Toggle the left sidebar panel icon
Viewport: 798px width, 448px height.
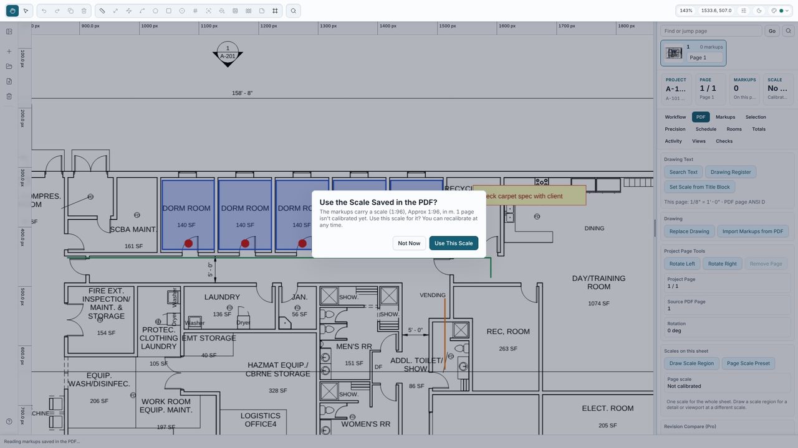click(9, 31)
